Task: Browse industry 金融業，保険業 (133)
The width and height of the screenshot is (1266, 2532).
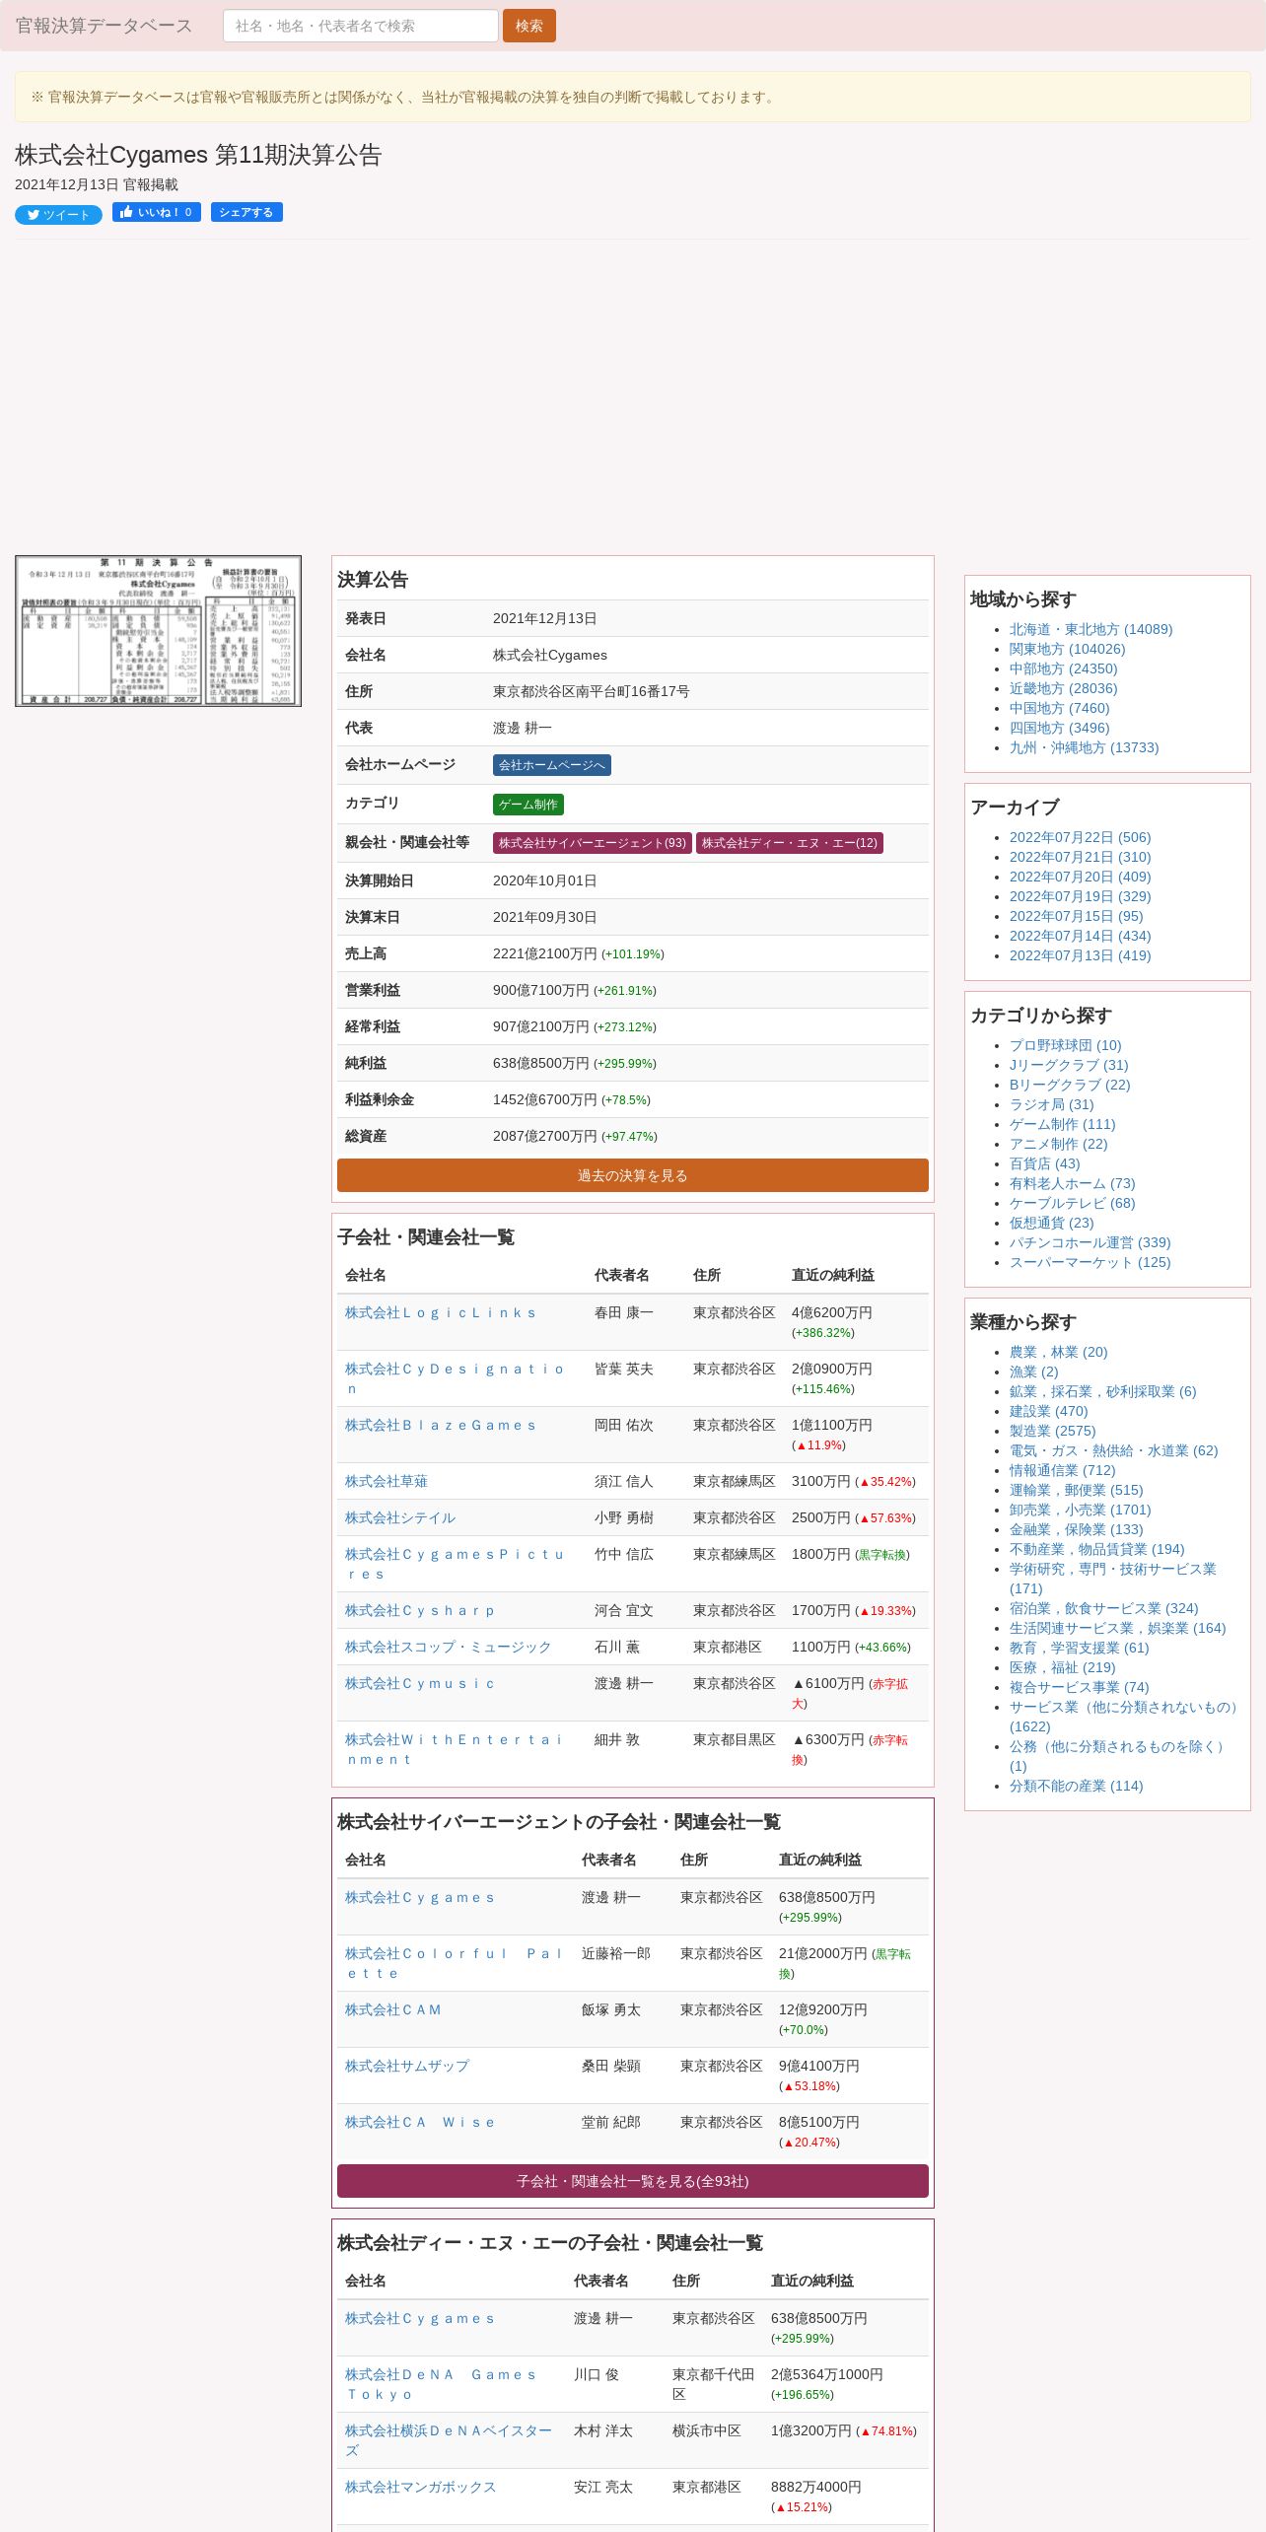Action: pyautogui.click(x=1077, y=1529)
